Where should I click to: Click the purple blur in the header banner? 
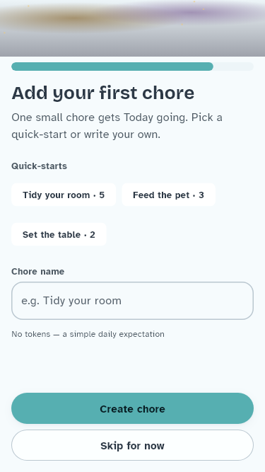click(192, 13)
